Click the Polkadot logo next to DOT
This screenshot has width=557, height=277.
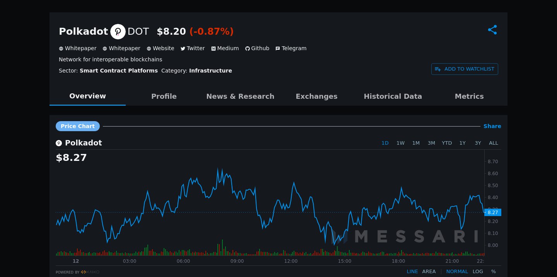(118, 32)
